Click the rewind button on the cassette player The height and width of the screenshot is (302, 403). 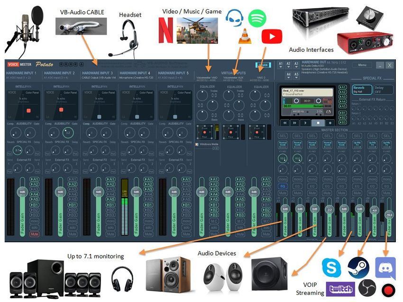(x=285, y=123)
